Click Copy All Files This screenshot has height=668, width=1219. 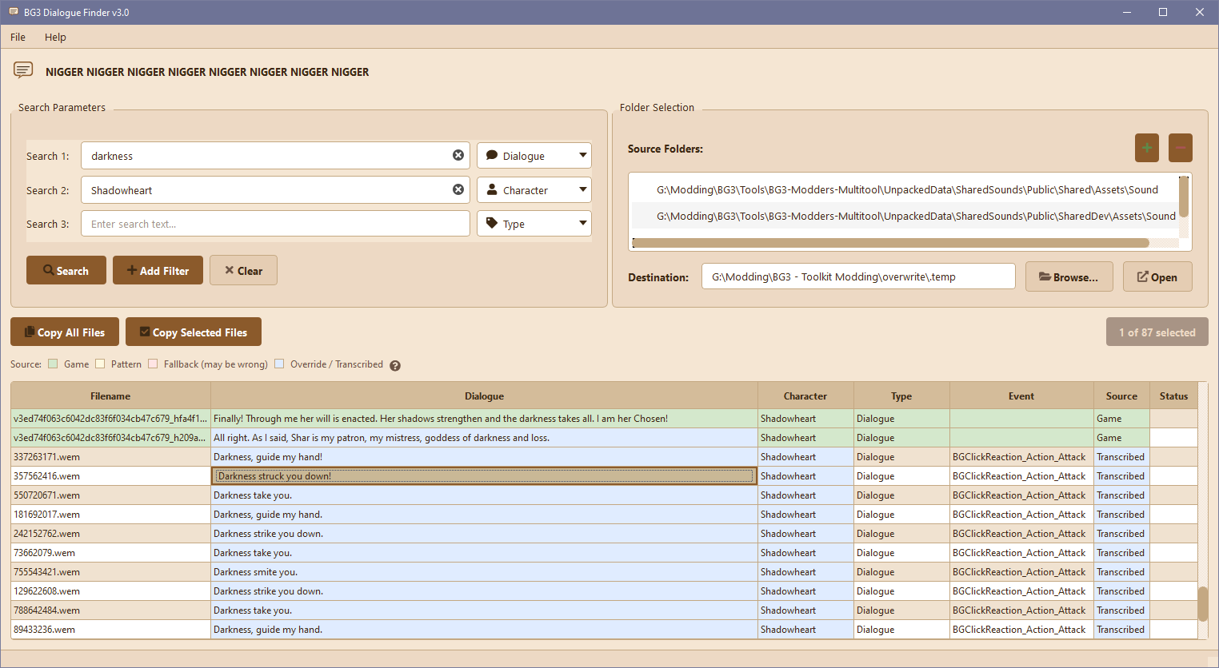click(x=65, y=332)
